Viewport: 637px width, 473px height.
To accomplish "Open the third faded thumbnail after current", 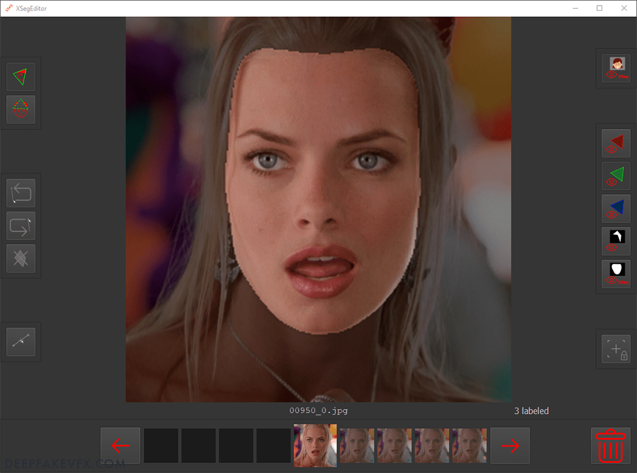I will click(432, 446).
